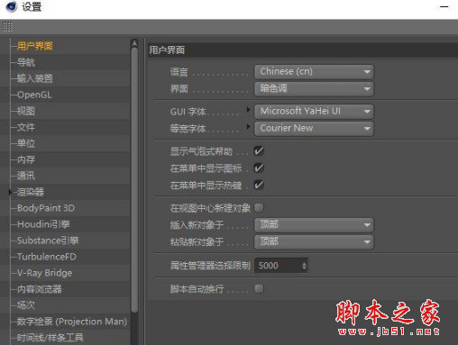This screenshot has height=345, width=458.
Task: Open the 等宽字体 dropdown Courier New
Action: [x=314, y=129]
